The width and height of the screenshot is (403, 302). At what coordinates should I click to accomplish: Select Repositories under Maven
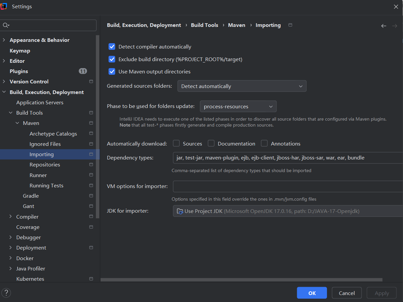pos(45,164)
